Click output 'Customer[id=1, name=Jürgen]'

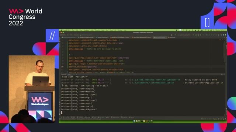[x=78, y=89]
